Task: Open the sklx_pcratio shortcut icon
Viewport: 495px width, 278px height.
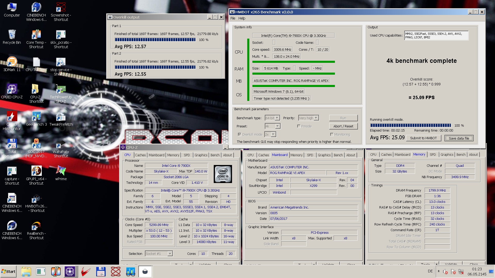Action: coord(61,39)
